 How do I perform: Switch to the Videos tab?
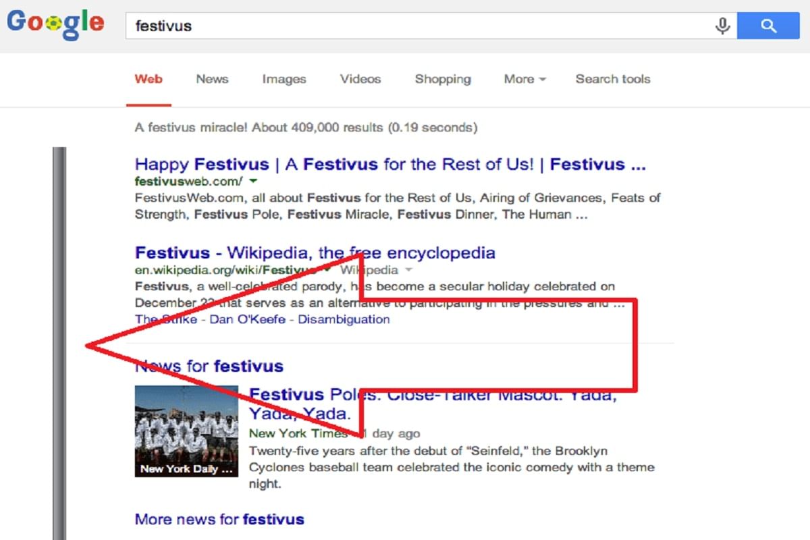(360, 79)
